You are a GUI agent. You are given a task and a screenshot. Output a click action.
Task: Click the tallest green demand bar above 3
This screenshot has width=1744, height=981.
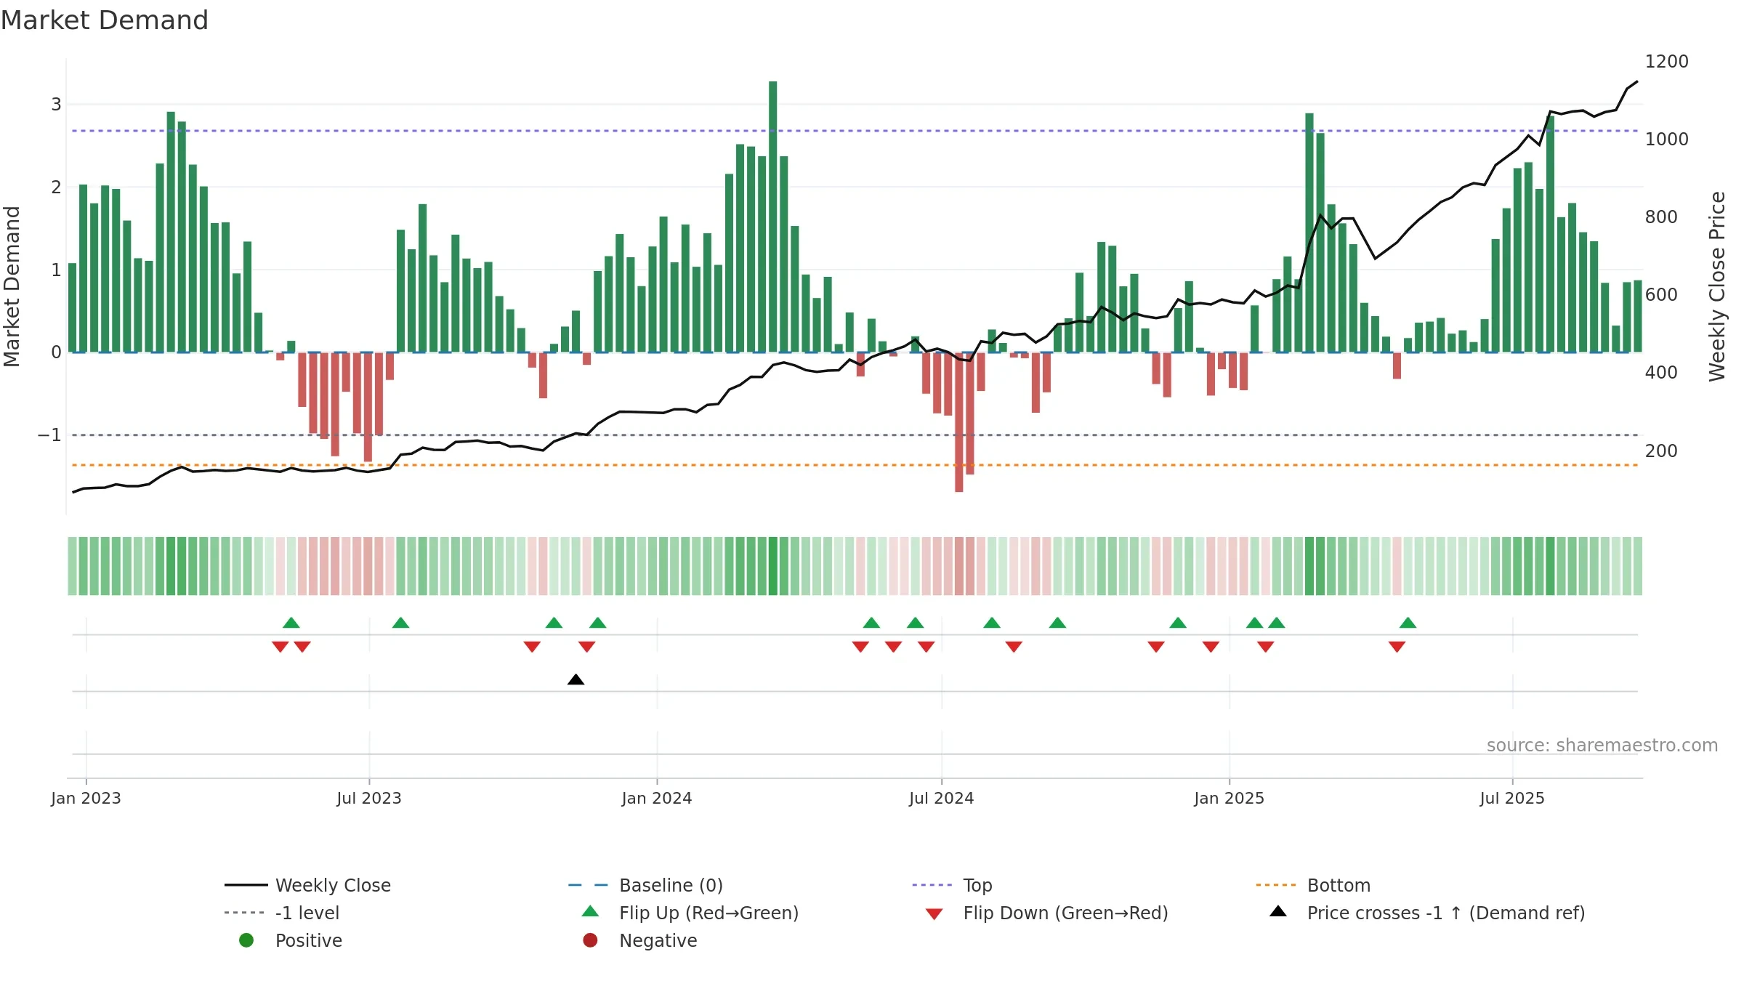click(773, 217)
